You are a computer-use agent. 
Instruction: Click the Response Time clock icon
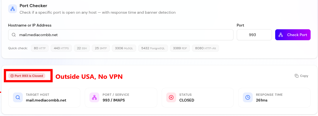(x=248, y=97)
